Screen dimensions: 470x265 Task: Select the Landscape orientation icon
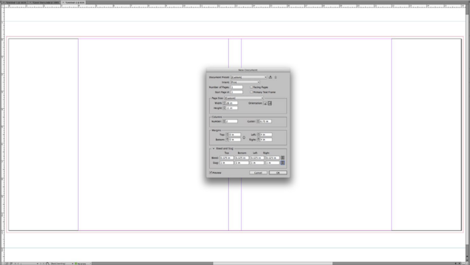pyautogui.click(x=270, y=103)
